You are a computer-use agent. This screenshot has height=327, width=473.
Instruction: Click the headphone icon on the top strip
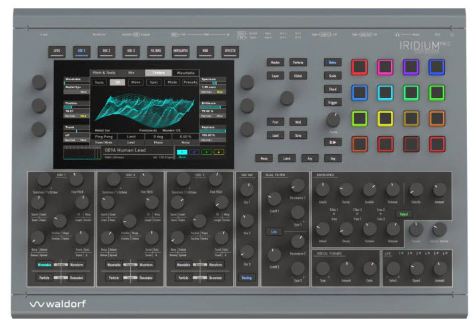398,35
